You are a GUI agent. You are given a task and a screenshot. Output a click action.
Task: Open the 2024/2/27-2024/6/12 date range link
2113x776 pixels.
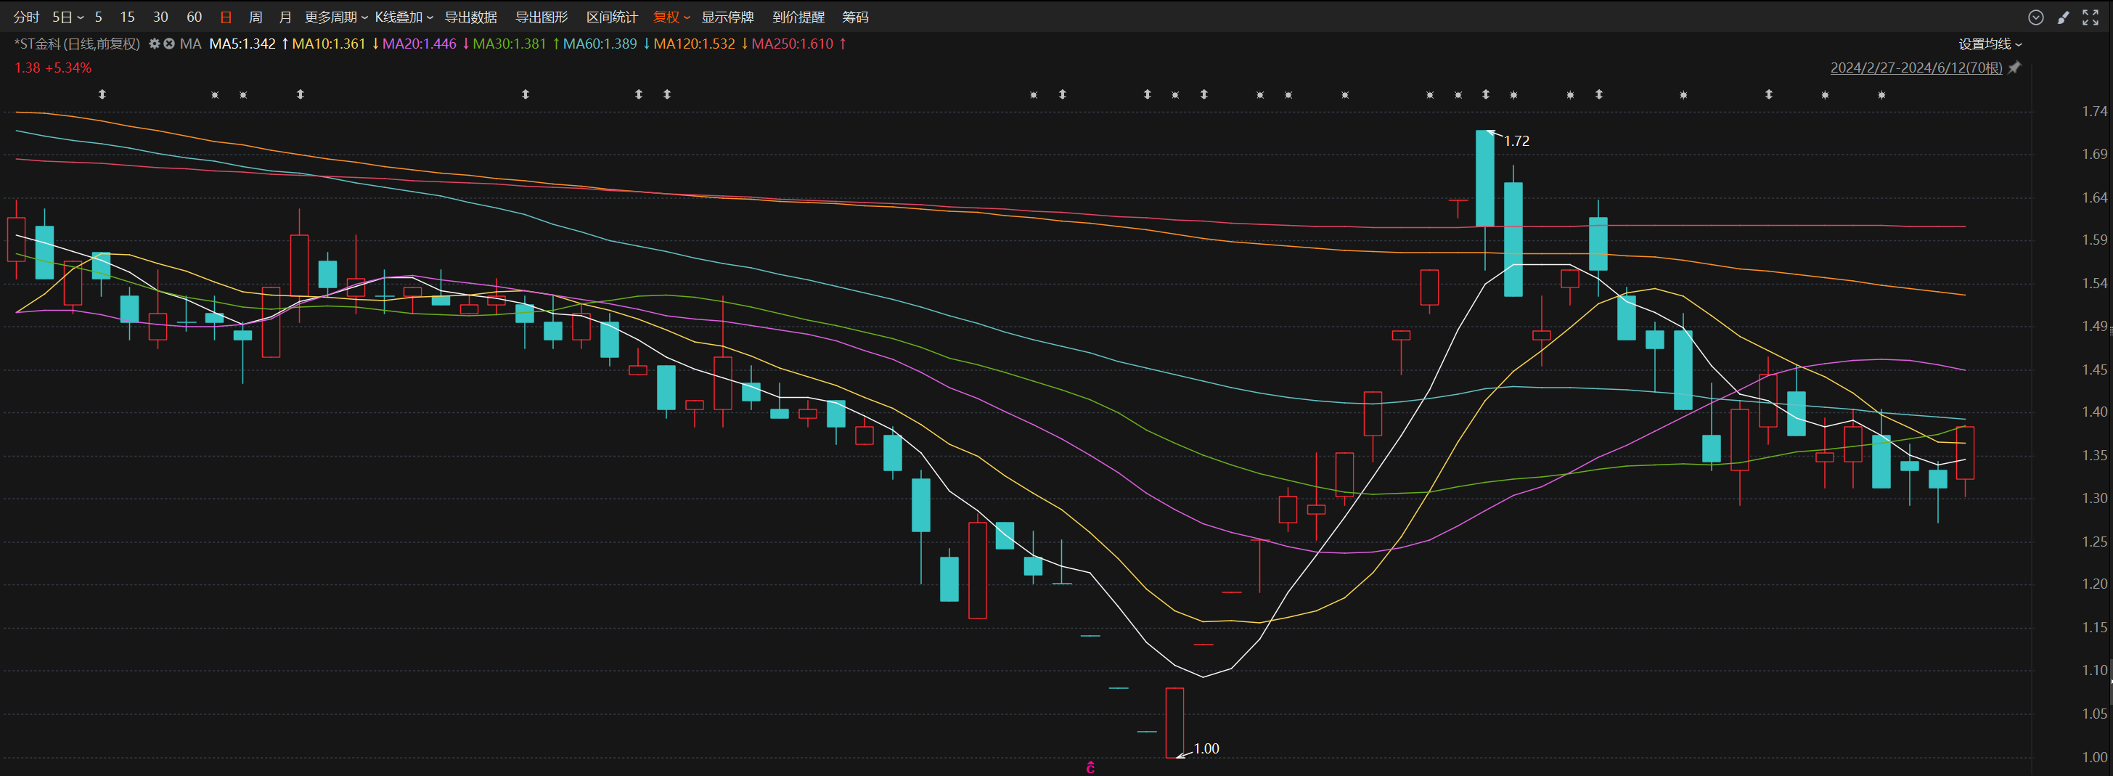pyautogui.click(x=1916, y=68)
